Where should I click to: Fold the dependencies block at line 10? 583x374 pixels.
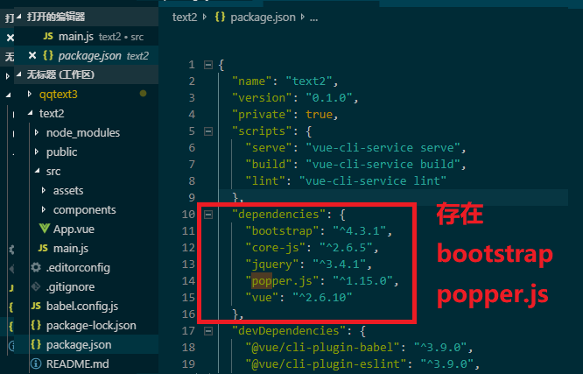pyautogui.click(x=208, y=215)
